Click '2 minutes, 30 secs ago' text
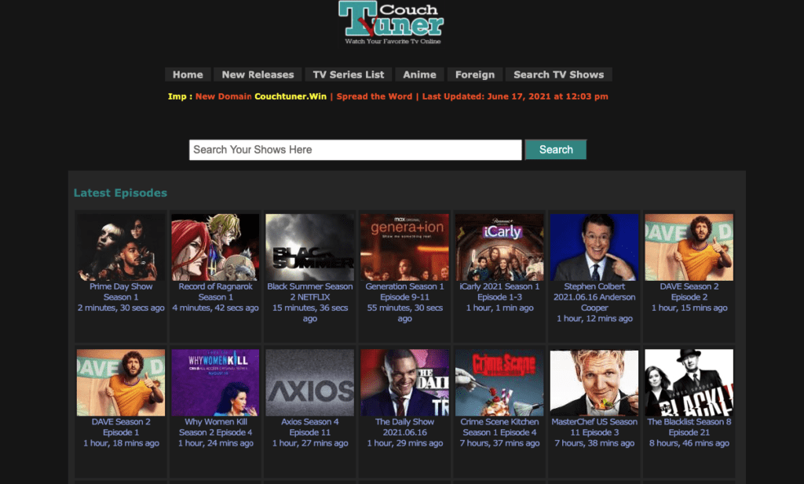The height and width of the screenshot is (484, 804). click(x=121, y=308)
